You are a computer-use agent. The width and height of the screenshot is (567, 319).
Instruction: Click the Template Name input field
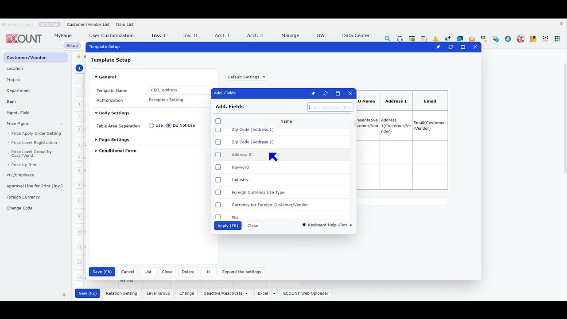pos(180,90)
